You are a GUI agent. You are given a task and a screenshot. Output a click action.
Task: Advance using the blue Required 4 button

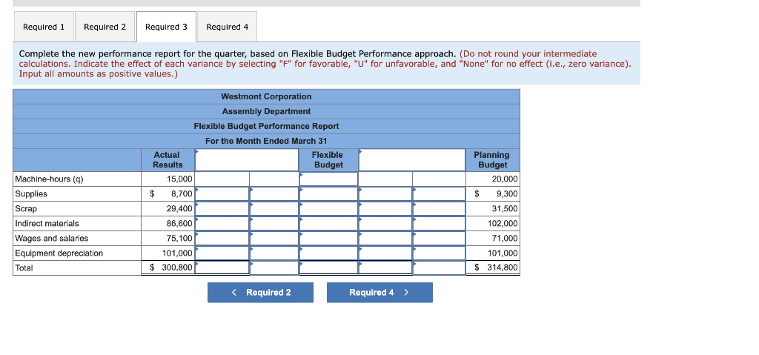pyautogui.click(x=379, y=293)
